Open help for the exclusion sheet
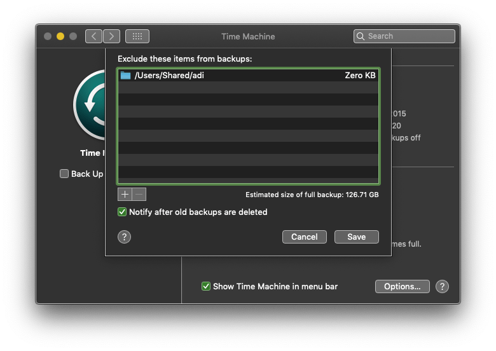 [124, 237]
